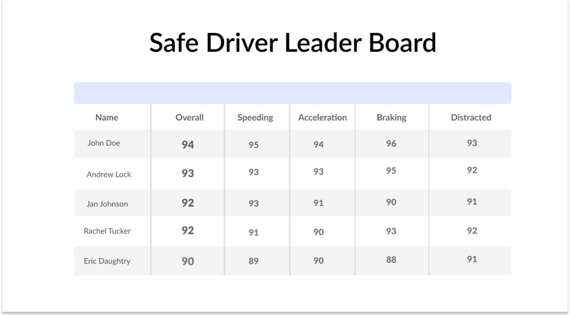Viewport: 570px width, 315px height.
Task: Select Andrew Lock's braking score 95
Action: (x=391, y=170)
